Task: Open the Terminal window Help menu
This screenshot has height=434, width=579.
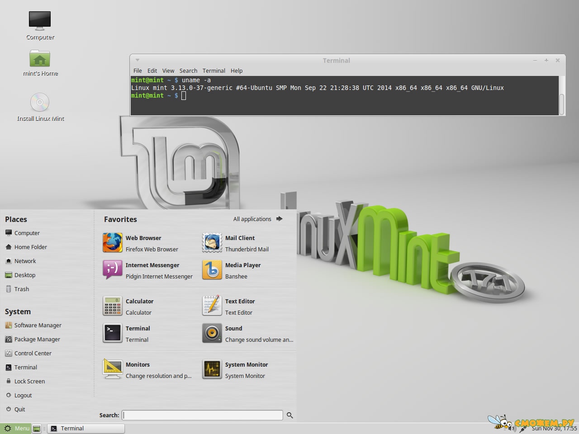Action: click(237, 71)
